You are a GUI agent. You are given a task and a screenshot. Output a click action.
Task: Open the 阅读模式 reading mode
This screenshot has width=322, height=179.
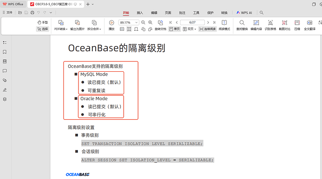[x=224, y=25]
